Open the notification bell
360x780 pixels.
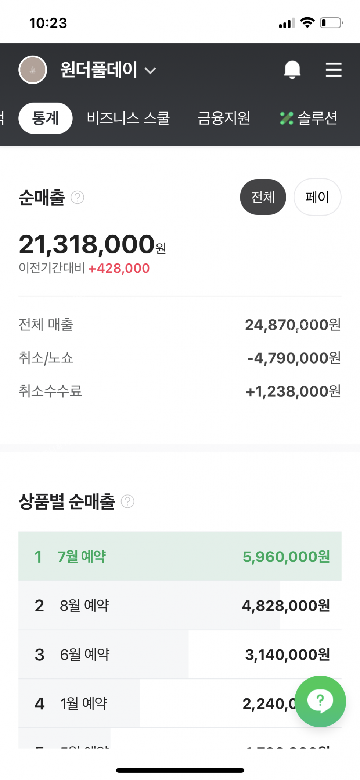[x=292, y=70]
